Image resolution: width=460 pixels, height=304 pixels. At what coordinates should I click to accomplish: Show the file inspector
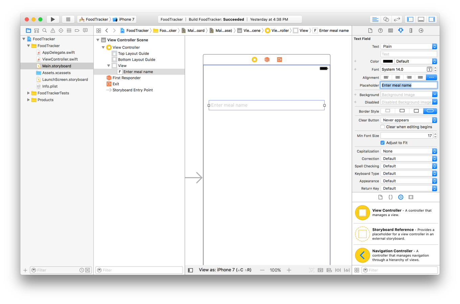[370, 30]
